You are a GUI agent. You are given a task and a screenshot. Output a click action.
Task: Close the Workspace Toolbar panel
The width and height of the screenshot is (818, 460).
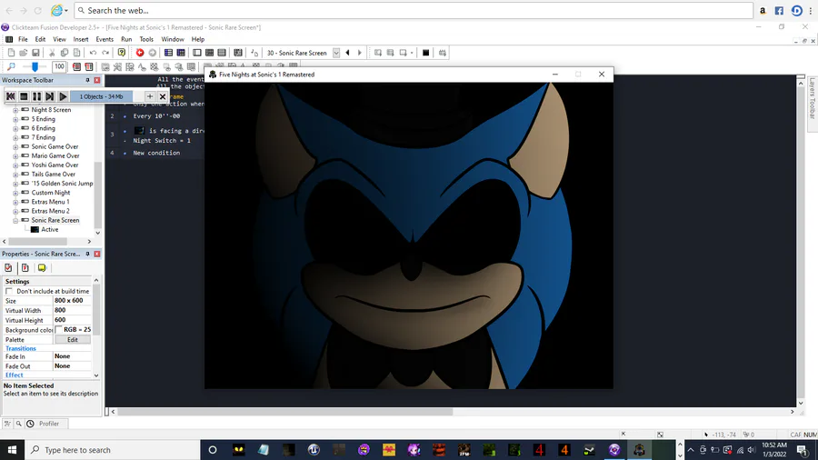97,80
